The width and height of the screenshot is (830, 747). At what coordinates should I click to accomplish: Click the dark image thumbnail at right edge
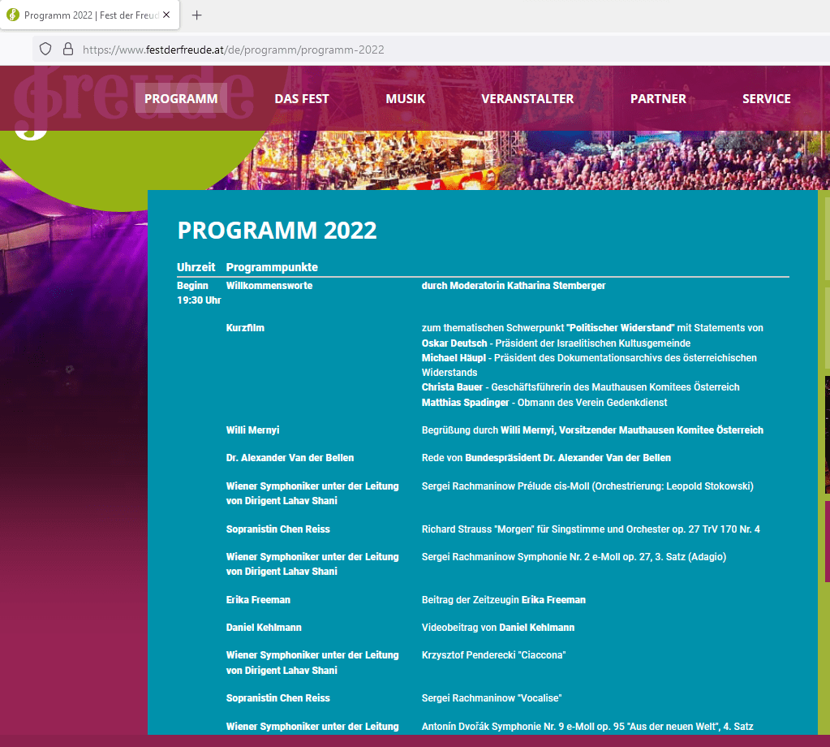pos(827,434)
